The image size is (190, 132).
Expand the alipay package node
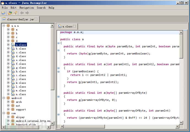pyautogui.click(x=8, y=117)
